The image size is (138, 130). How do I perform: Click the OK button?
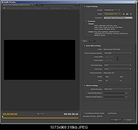[x=116, y=120]
